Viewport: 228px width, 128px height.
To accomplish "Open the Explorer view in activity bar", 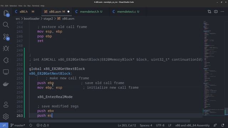I will tap(6, 13).
